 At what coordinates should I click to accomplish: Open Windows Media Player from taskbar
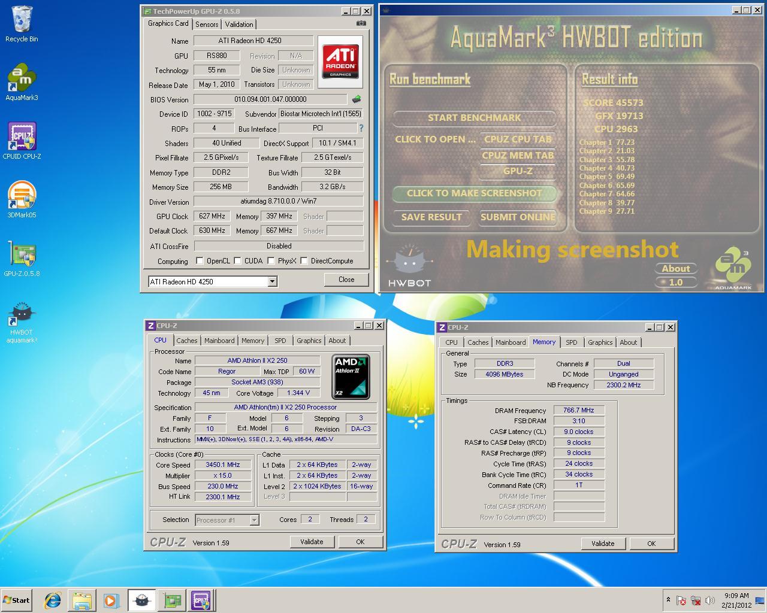(x=111, y=600)
